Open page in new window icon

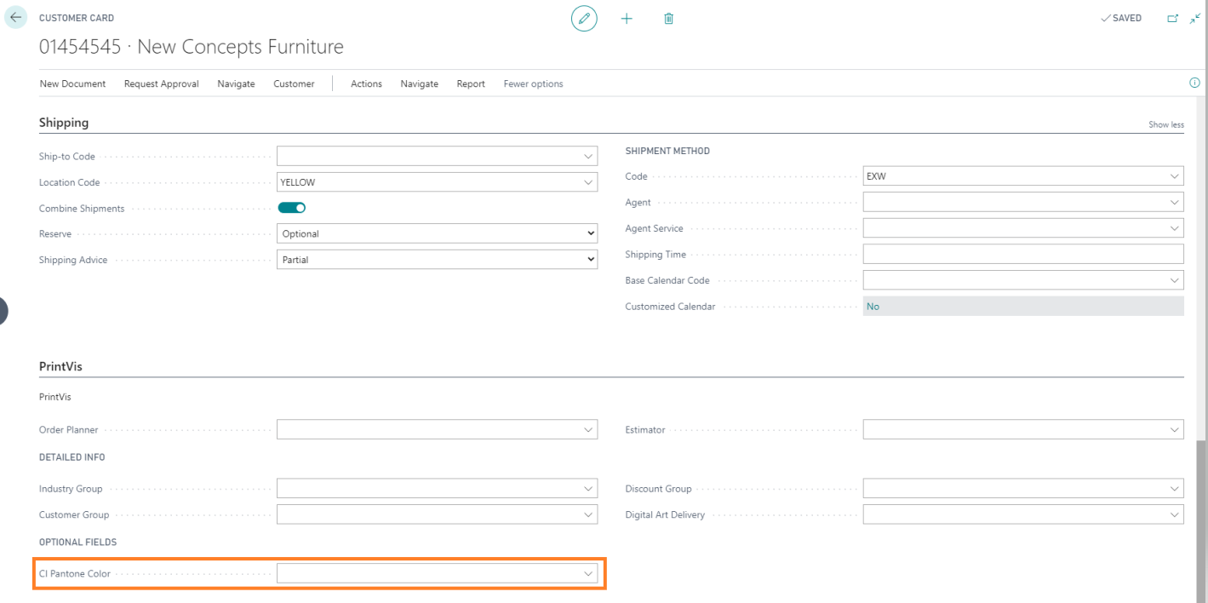pos(1173,18)
